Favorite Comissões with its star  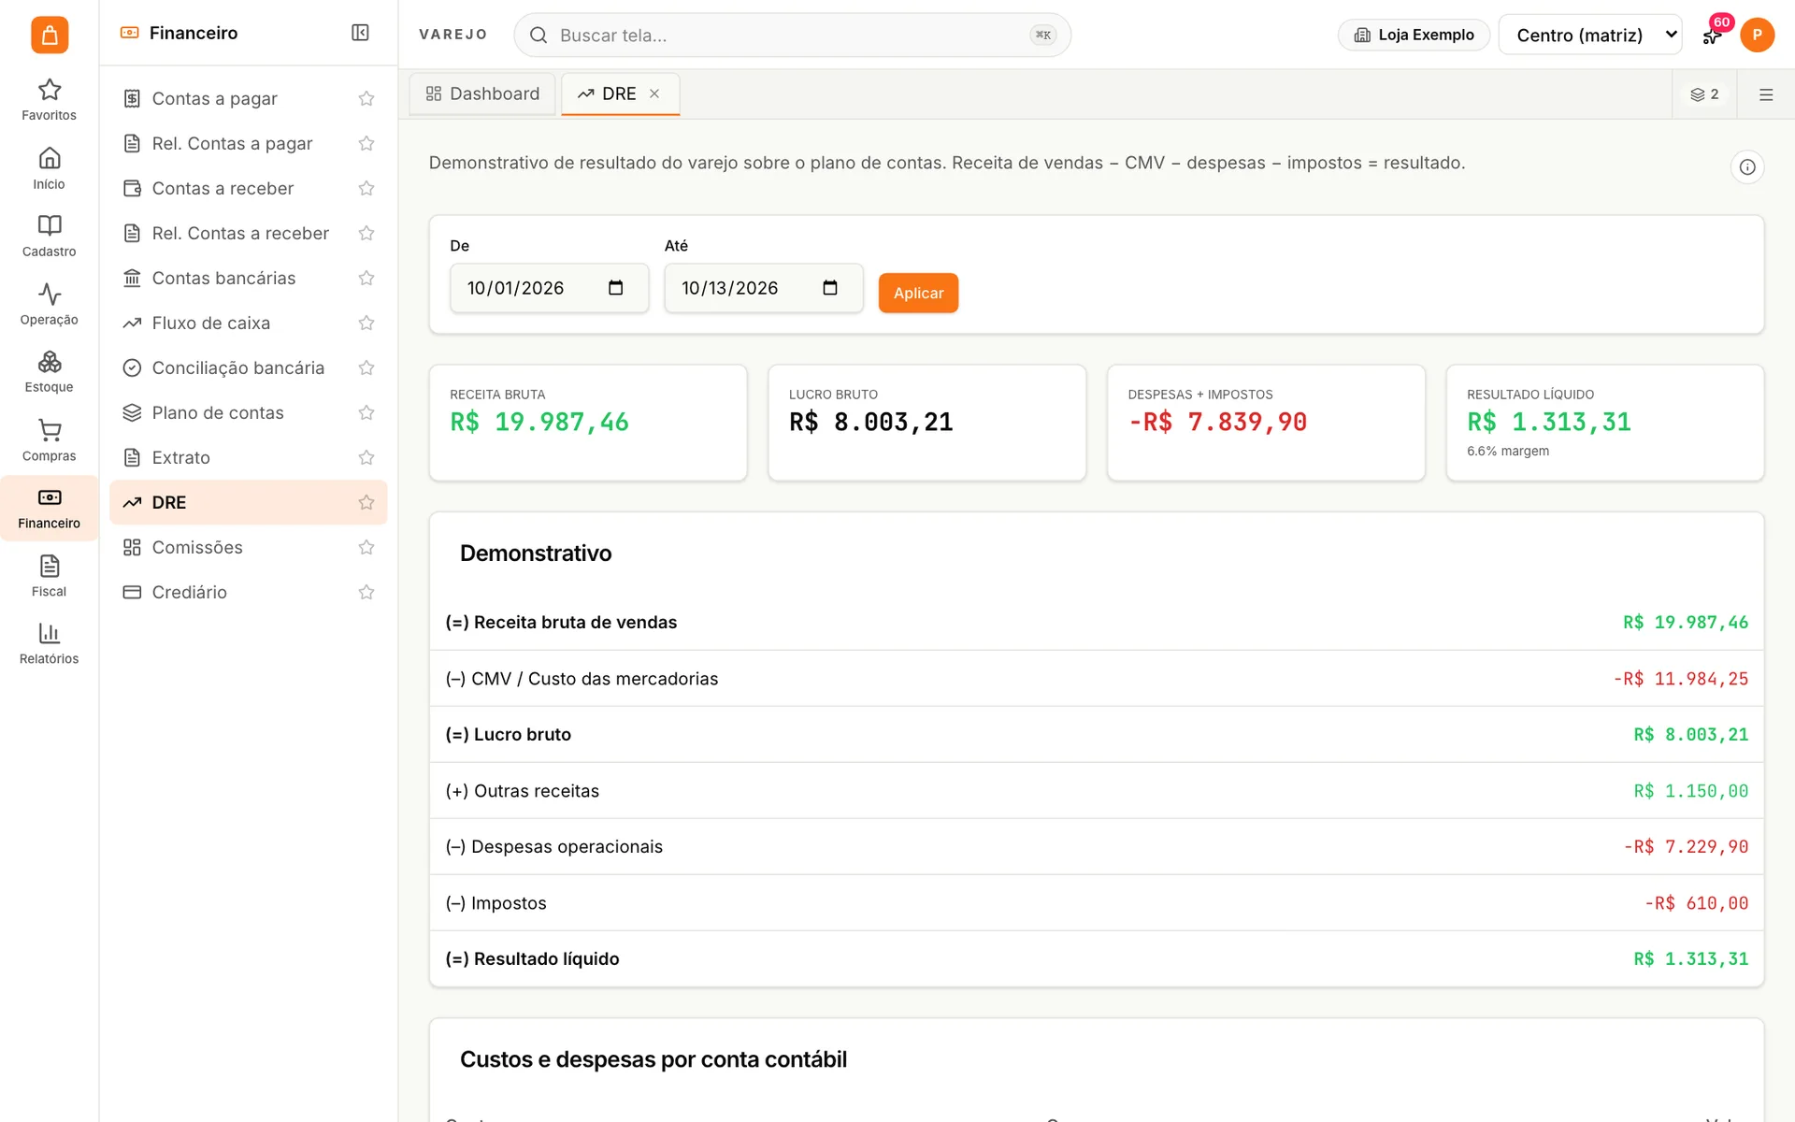pos(366,547)
